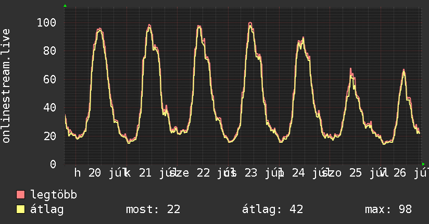This screenshot has height=224, width=429.
Task: Click the 20 y-axis tick label
Action: tap(50, 136)
